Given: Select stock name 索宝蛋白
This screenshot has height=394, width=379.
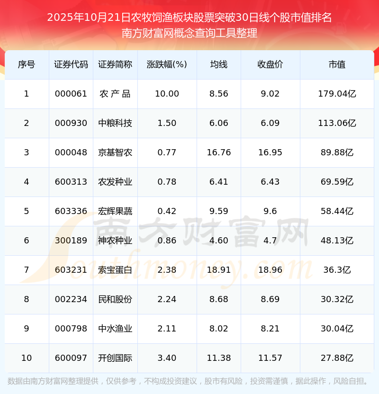Looking at the screenshot, I should [115, 270].
